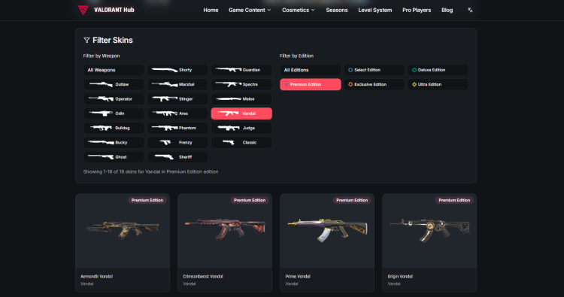Viewport: 564px width, 297px height.
Task: Choose the Exclusive Edition filter
Action: point(374,84)
